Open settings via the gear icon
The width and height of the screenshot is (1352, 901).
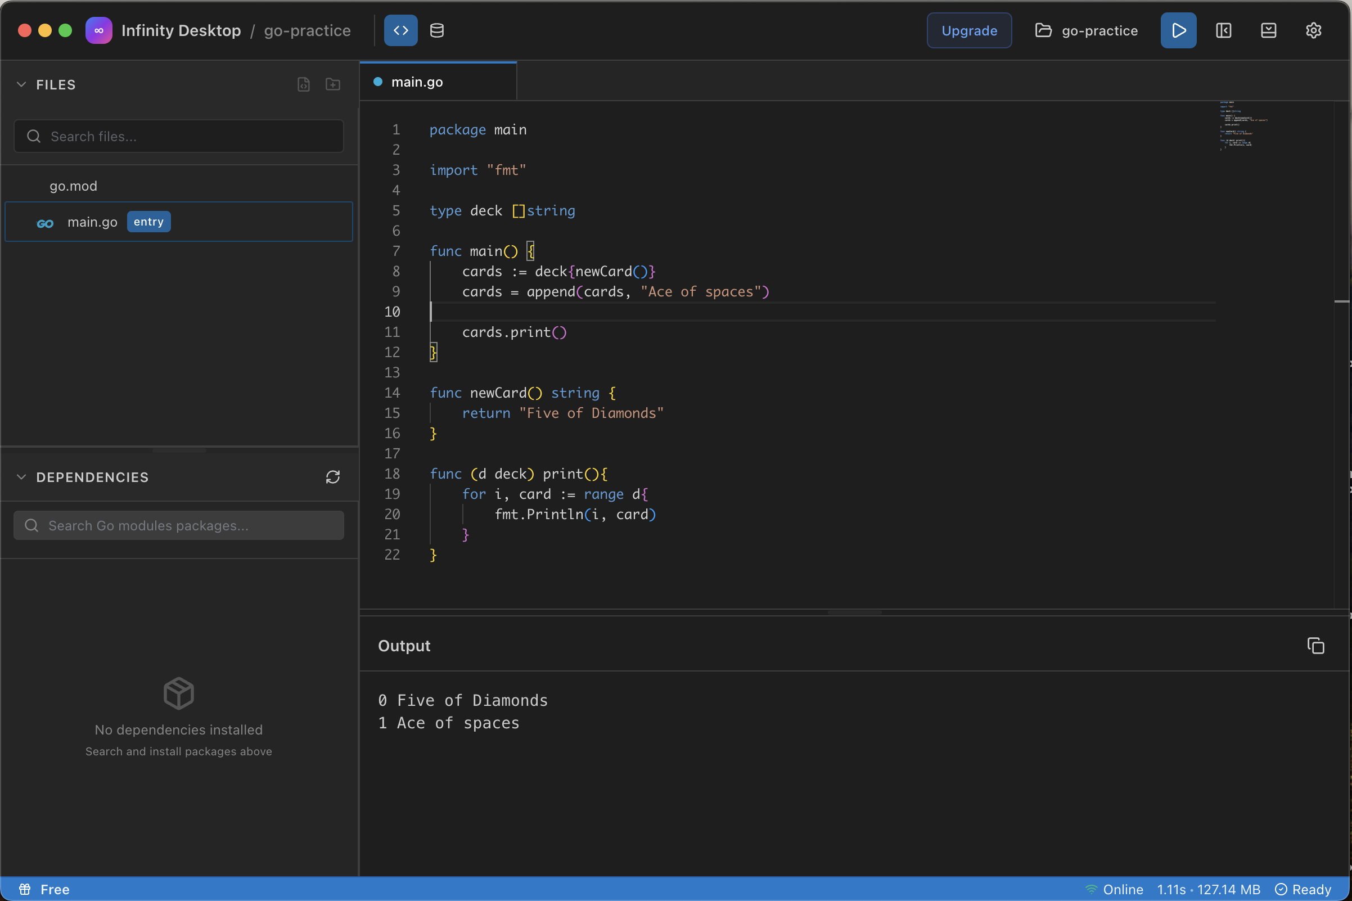point(1314,30)
